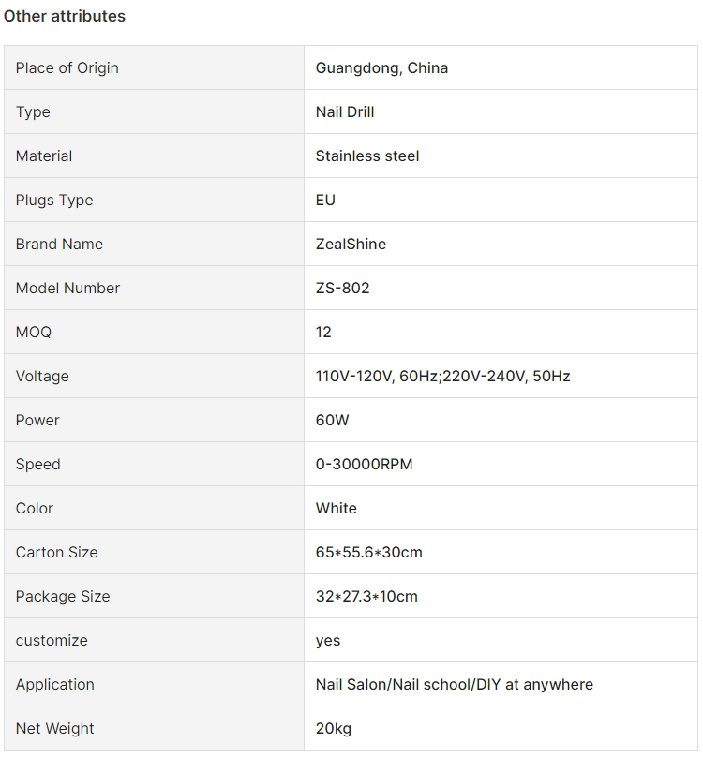Click the 'ZealShine' brand name value

point(351,244)
